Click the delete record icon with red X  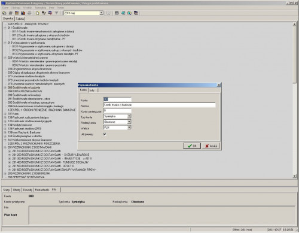pos(50,13)
